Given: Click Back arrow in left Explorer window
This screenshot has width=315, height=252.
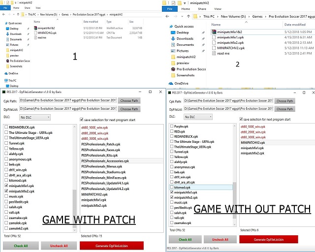Looking at the screenshot, I should coord(3,14).
